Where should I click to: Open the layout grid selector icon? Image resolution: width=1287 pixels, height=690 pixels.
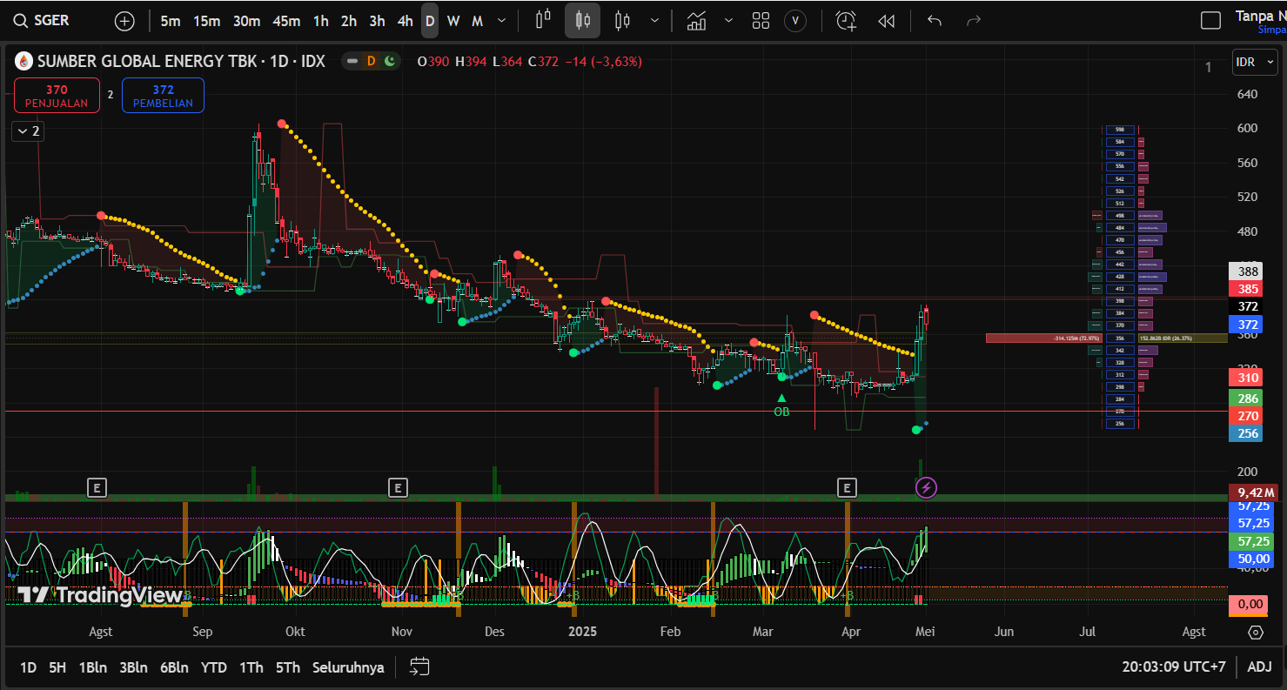(761, 21)
